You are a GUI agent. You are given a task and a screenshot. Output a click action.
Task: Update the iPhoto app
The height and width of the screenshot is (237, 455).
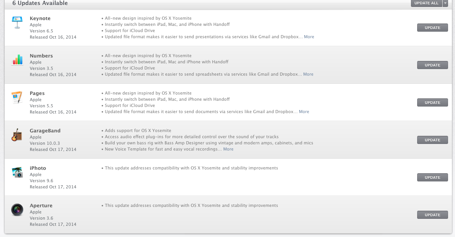click(x=432, y=178)
